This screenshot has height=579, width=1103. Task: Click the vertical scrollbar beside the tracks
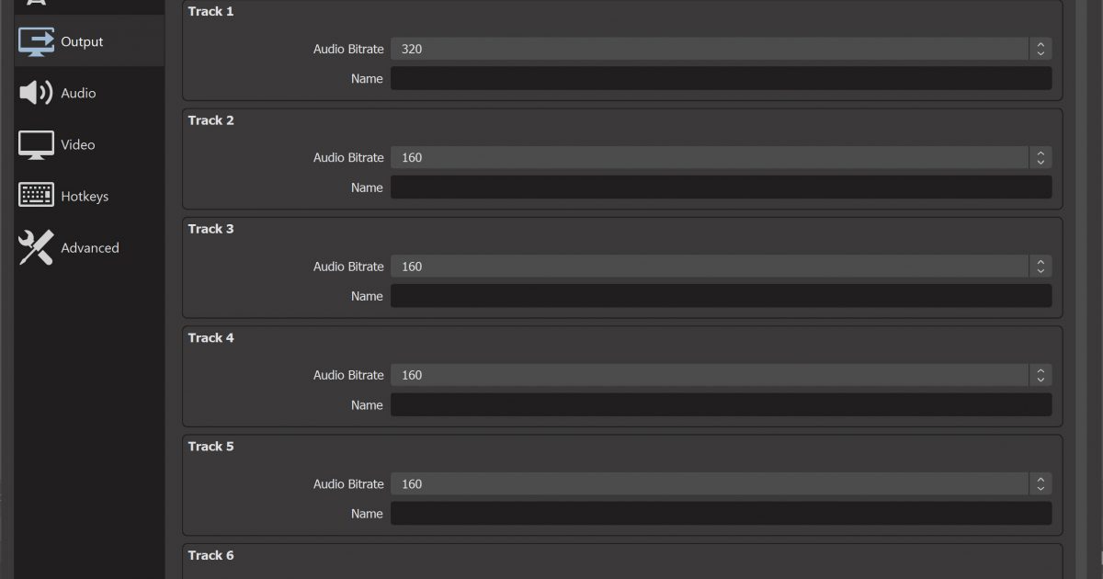(x=1081, y=276)
